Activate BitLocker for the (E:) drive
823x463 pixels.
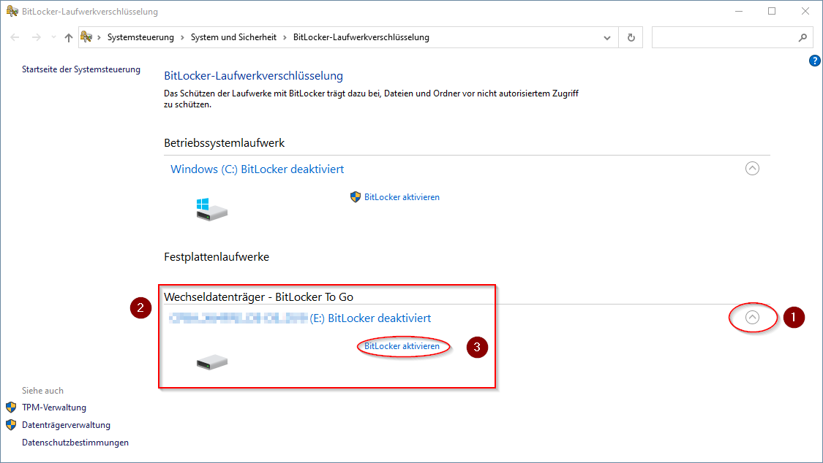click(402, 346)
